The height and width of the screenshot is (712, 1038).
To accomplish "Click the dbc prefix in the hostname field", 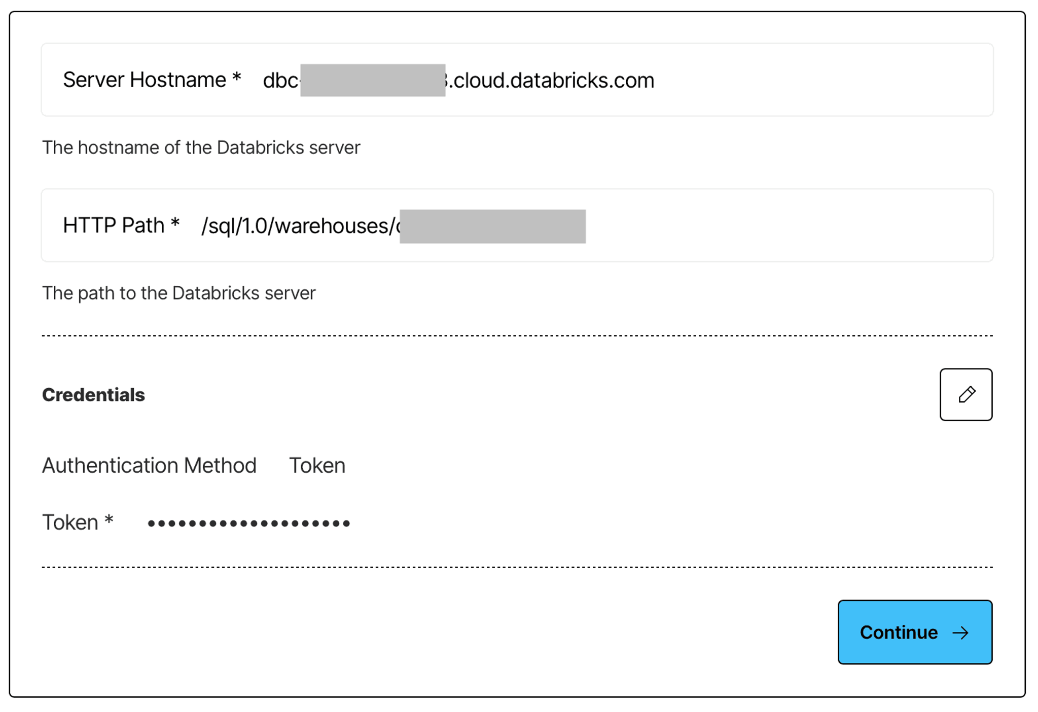I will click(x=281, y=81).
